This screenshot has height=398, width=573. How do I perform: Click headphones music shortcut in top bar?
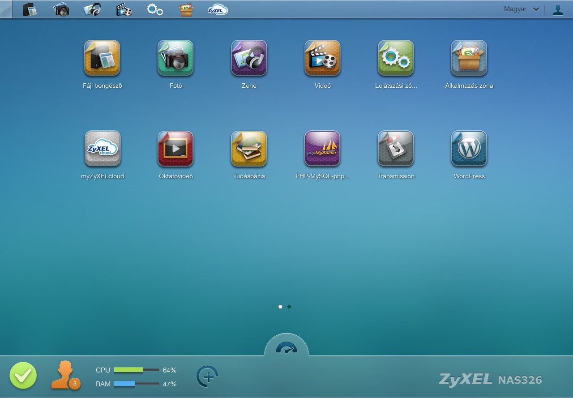coord(92,9)
